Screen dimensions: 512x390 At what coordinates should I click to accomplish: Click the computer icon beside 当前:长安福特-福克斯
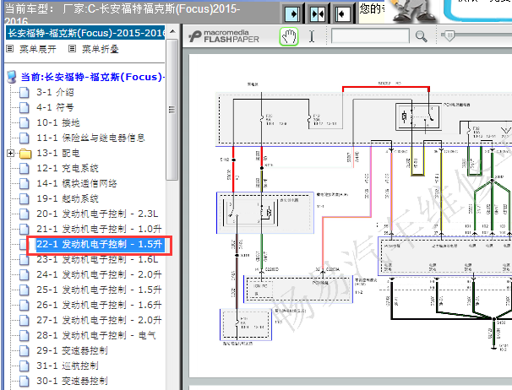click(x=12, y=77)
